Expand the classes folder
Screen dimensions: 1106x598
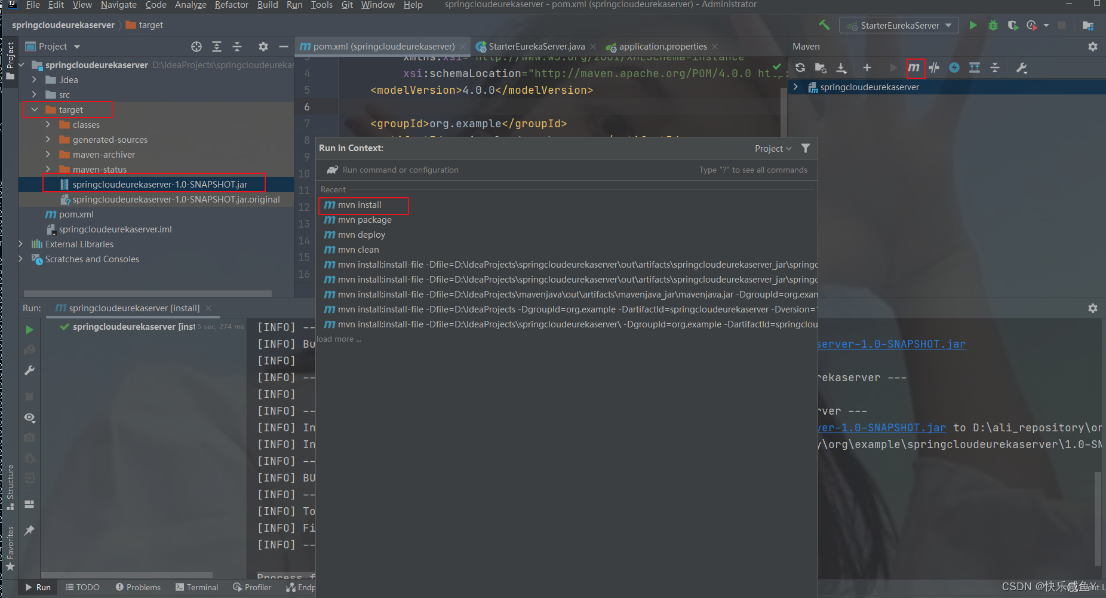[48, 124]
